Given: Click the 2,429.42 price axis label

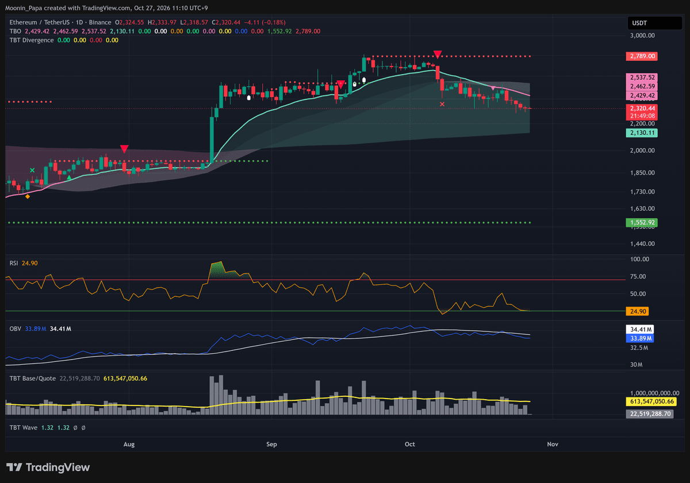Looking at the screenshot, I should [x=642, y=95].
